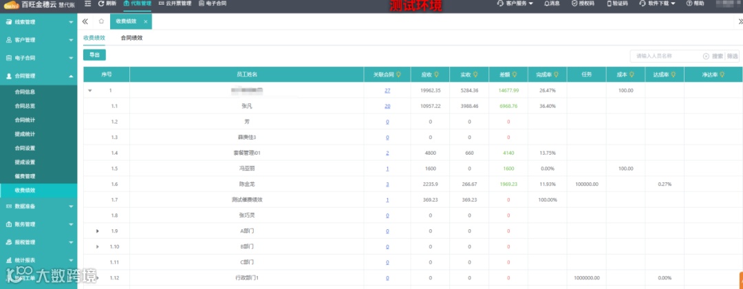Viewport: 743px width, 289px height.
Task: Click the 筛选 filter button
Action: click(x=733, y=56)
